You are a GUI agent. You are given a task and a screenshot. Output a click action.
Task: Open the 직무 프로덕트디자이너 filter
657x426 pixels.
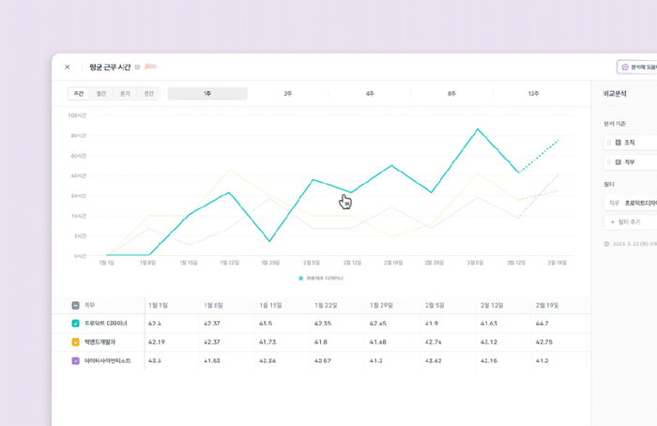click(631, 203)
